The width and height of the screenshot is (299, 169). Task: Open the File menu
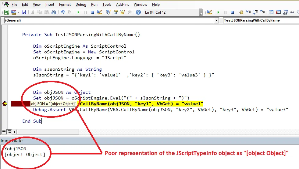pos(14,5)
